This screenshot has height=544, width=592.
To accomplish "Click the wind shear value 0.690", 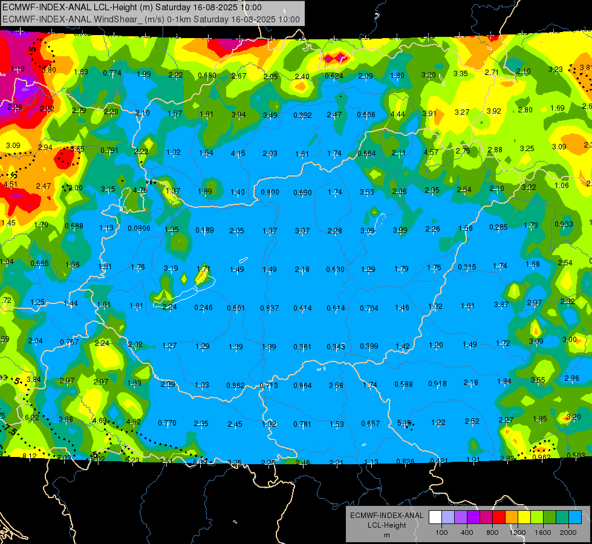I will pos(303,193).
